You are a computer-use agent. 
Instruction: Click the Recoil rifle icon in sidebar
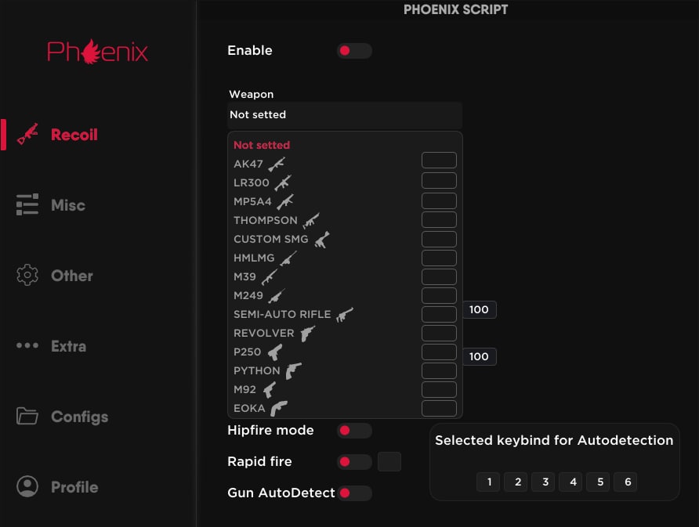pos(27,134)
